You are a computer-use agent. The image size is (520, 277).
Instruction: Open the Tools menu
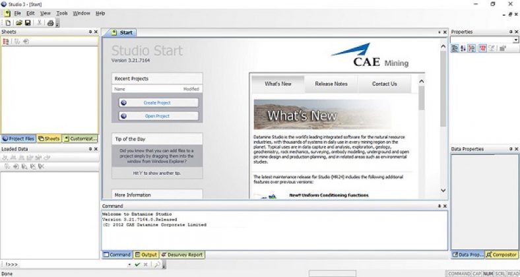click(x=61, y=13)
